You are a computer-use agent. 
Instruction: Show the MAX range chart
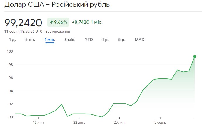[139, 40]
